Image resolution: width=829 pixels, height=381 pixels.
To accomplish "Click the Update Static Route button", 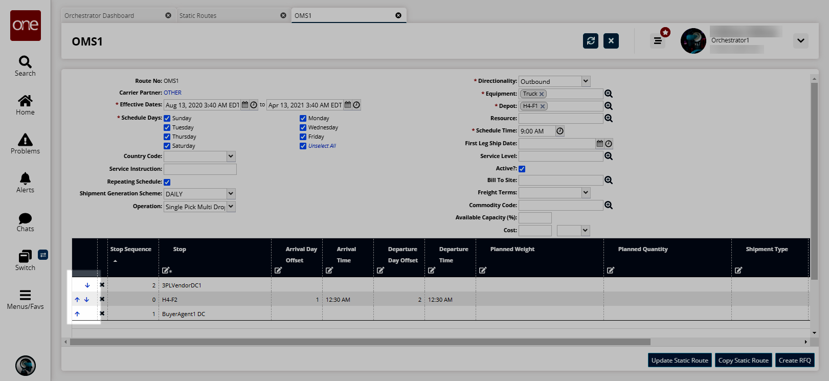I will click(680, 360).
